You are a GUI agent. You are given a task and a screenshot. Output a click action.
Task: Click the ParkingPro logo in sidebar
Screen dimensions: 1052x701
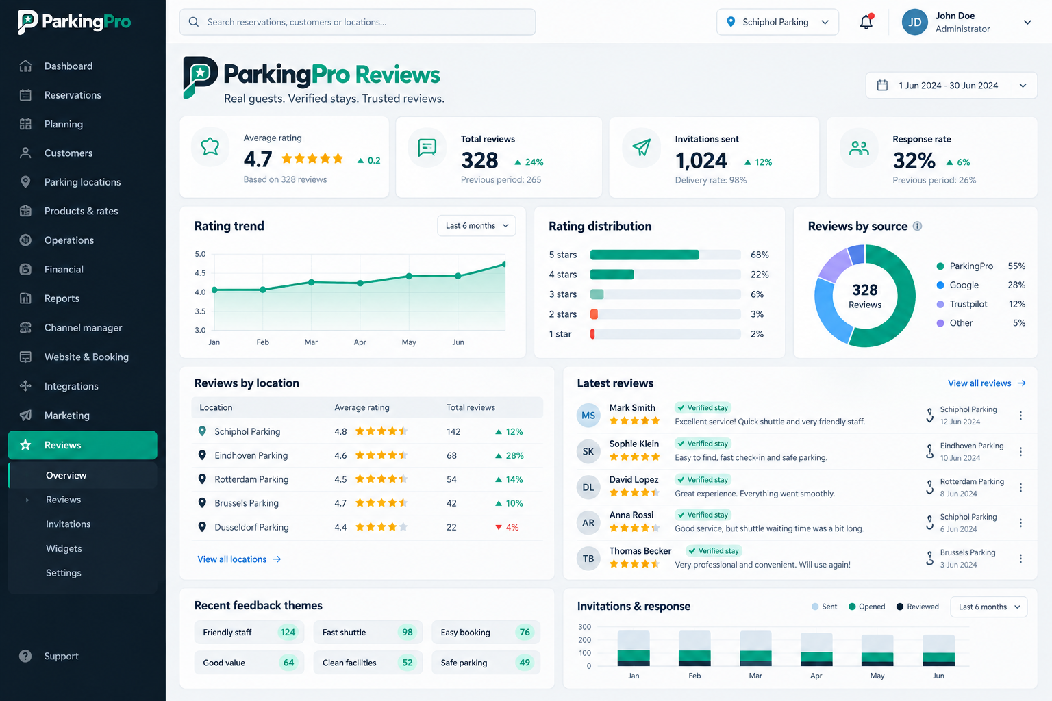click(x=74, y=22)
